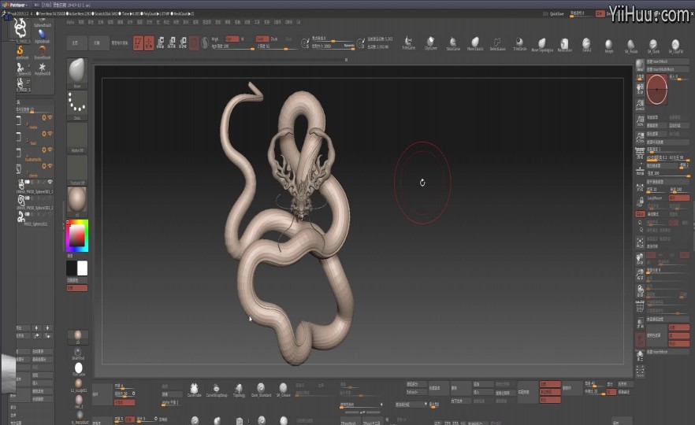Image resolution: width=695 pixels, height=425 pixels.
Task: Select the PolyMesh3D star tool
Action: coord(42,68)
